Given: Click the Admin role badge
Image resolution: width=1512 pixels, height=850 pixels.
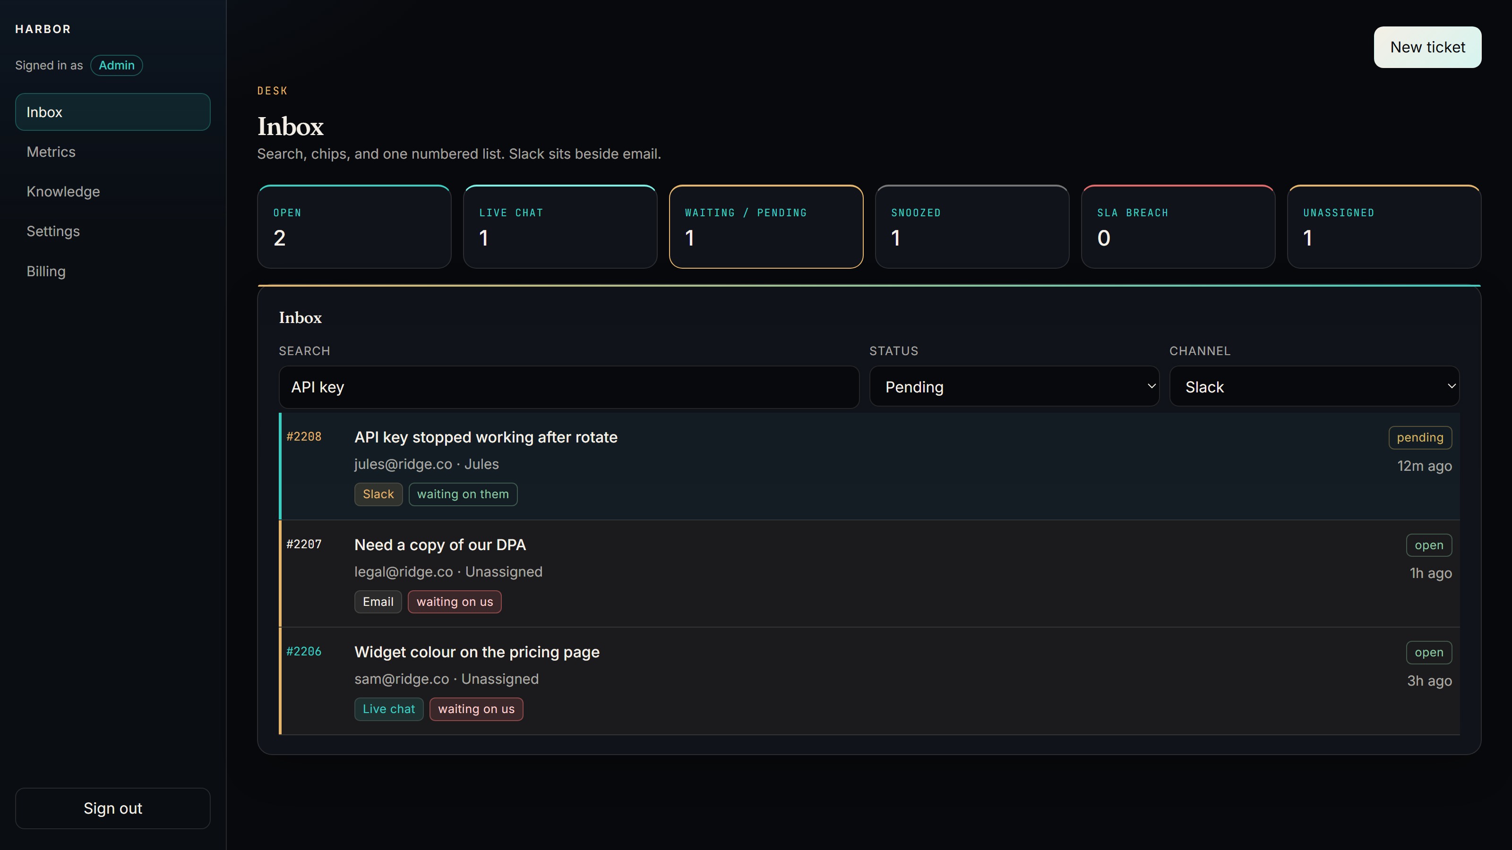Looking at the screenshot, I should click(116, 65).
